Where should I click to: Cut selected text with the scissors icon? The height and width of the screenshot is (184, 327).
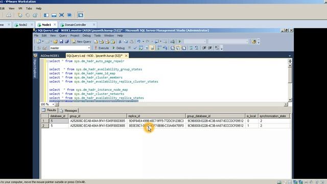(x=120, y=42)
